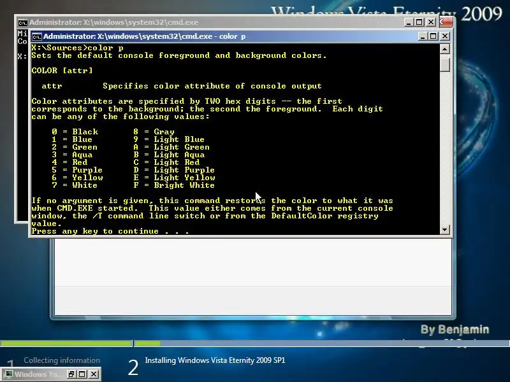
Task: Maximize the front 'color p' console window
Action: (433, 36)
